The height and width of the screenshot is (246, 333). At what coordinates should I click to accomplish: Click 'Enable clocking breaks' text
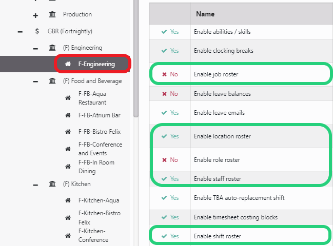[224, 51]
